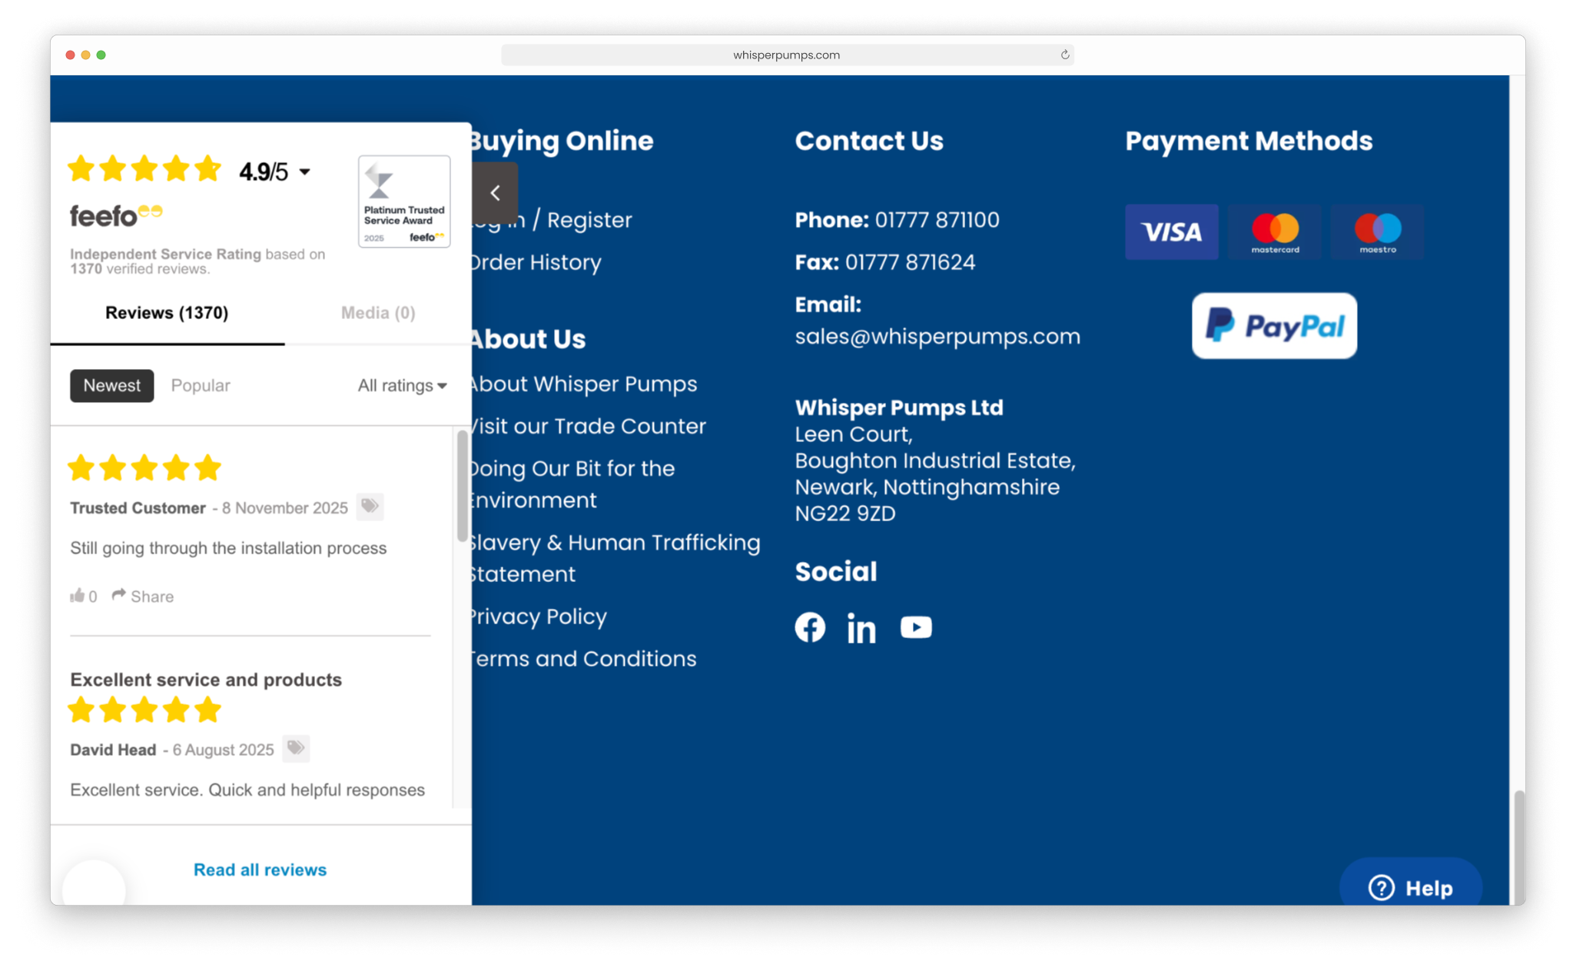This screenshot has width=1576, height=971.
Task: Open the YouTube channel icon
Action: (x=916, y=627)
